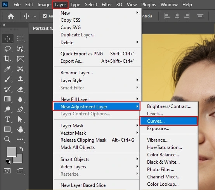The height and width of the screenshot is (190, 215).
Task: Select the Rectangular Marquee tool
Action: coord(20,39)
